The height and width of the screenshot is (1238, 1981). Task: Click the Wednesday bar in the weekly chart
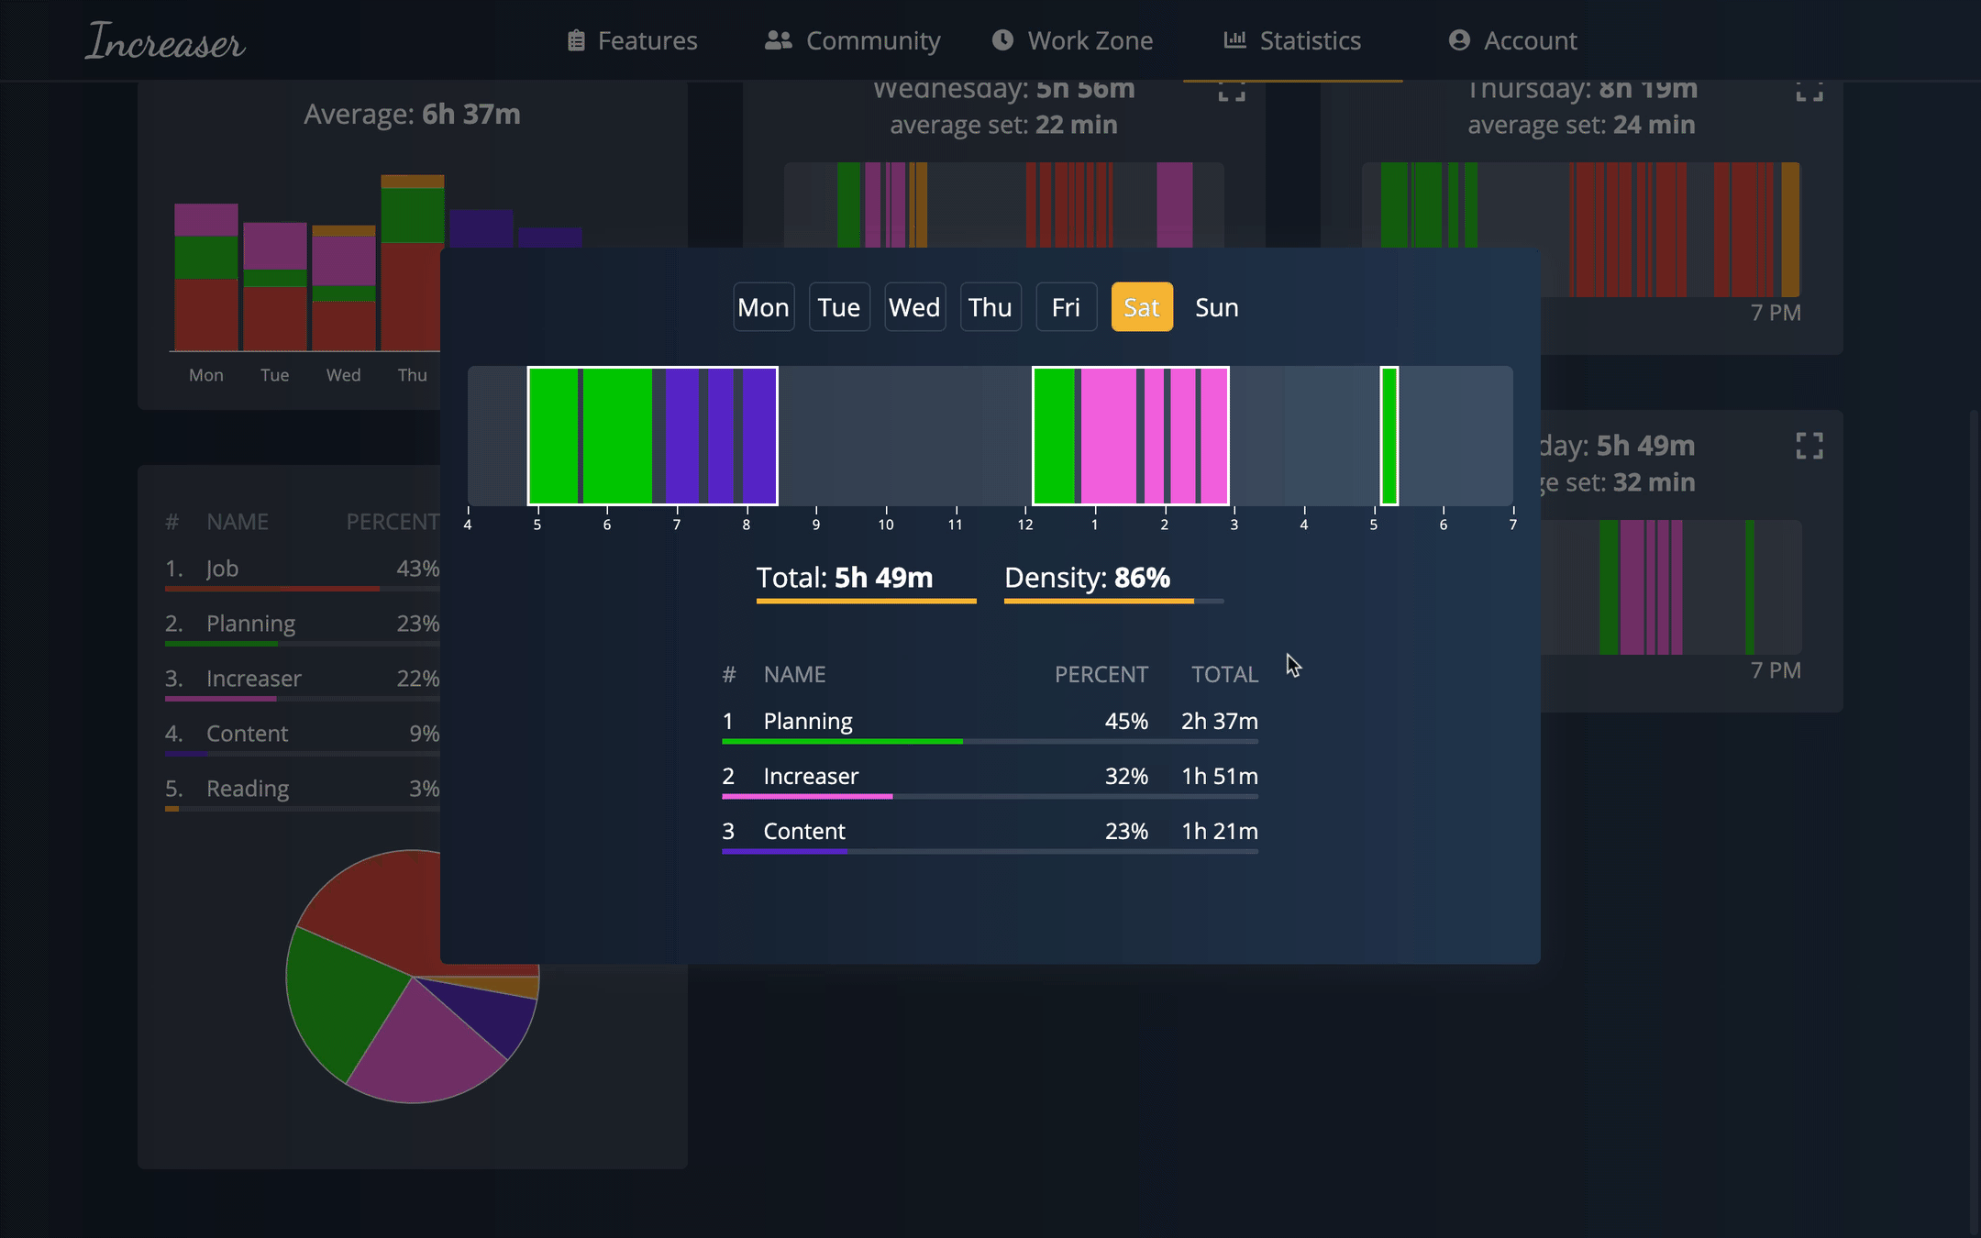[344, 288]
